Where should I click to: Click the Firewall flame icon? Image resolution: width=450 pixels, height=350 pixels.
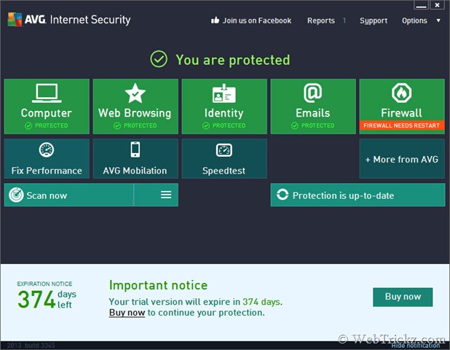coord(401,93)
